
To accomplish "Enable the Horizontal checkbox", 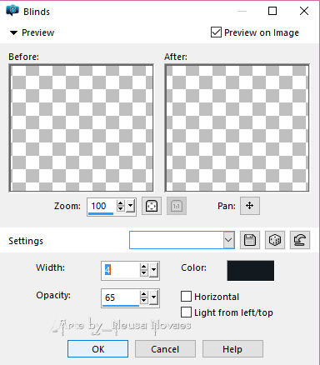I will 186,297.
